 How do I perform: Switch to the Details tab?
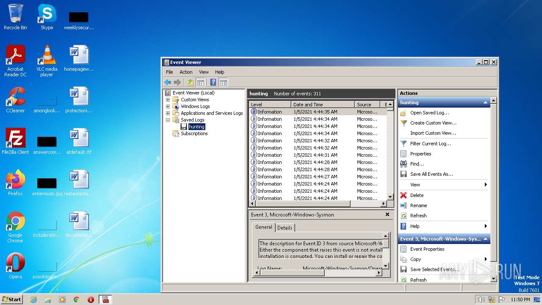(x=285, y=227)
